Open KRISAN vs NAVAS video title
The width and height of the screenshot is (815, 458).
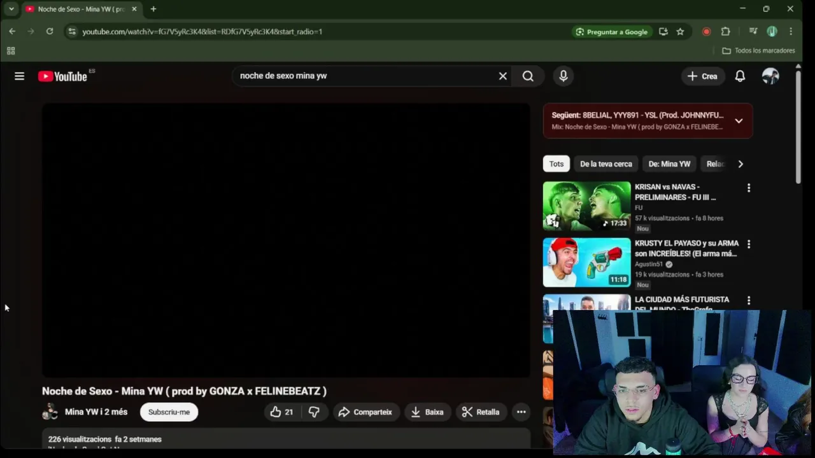coord(676,192)
